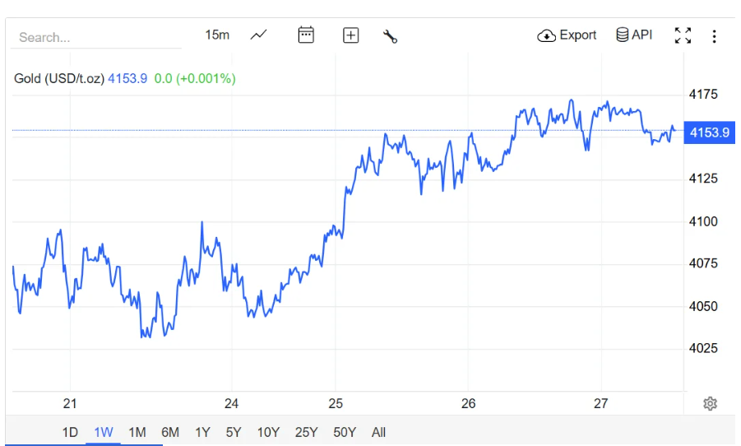Image resolution: width=741 pixels, height=446 pixels.
Task: Switch to the 1M time range
Action: pyautogui.click(x=137, y=432)
